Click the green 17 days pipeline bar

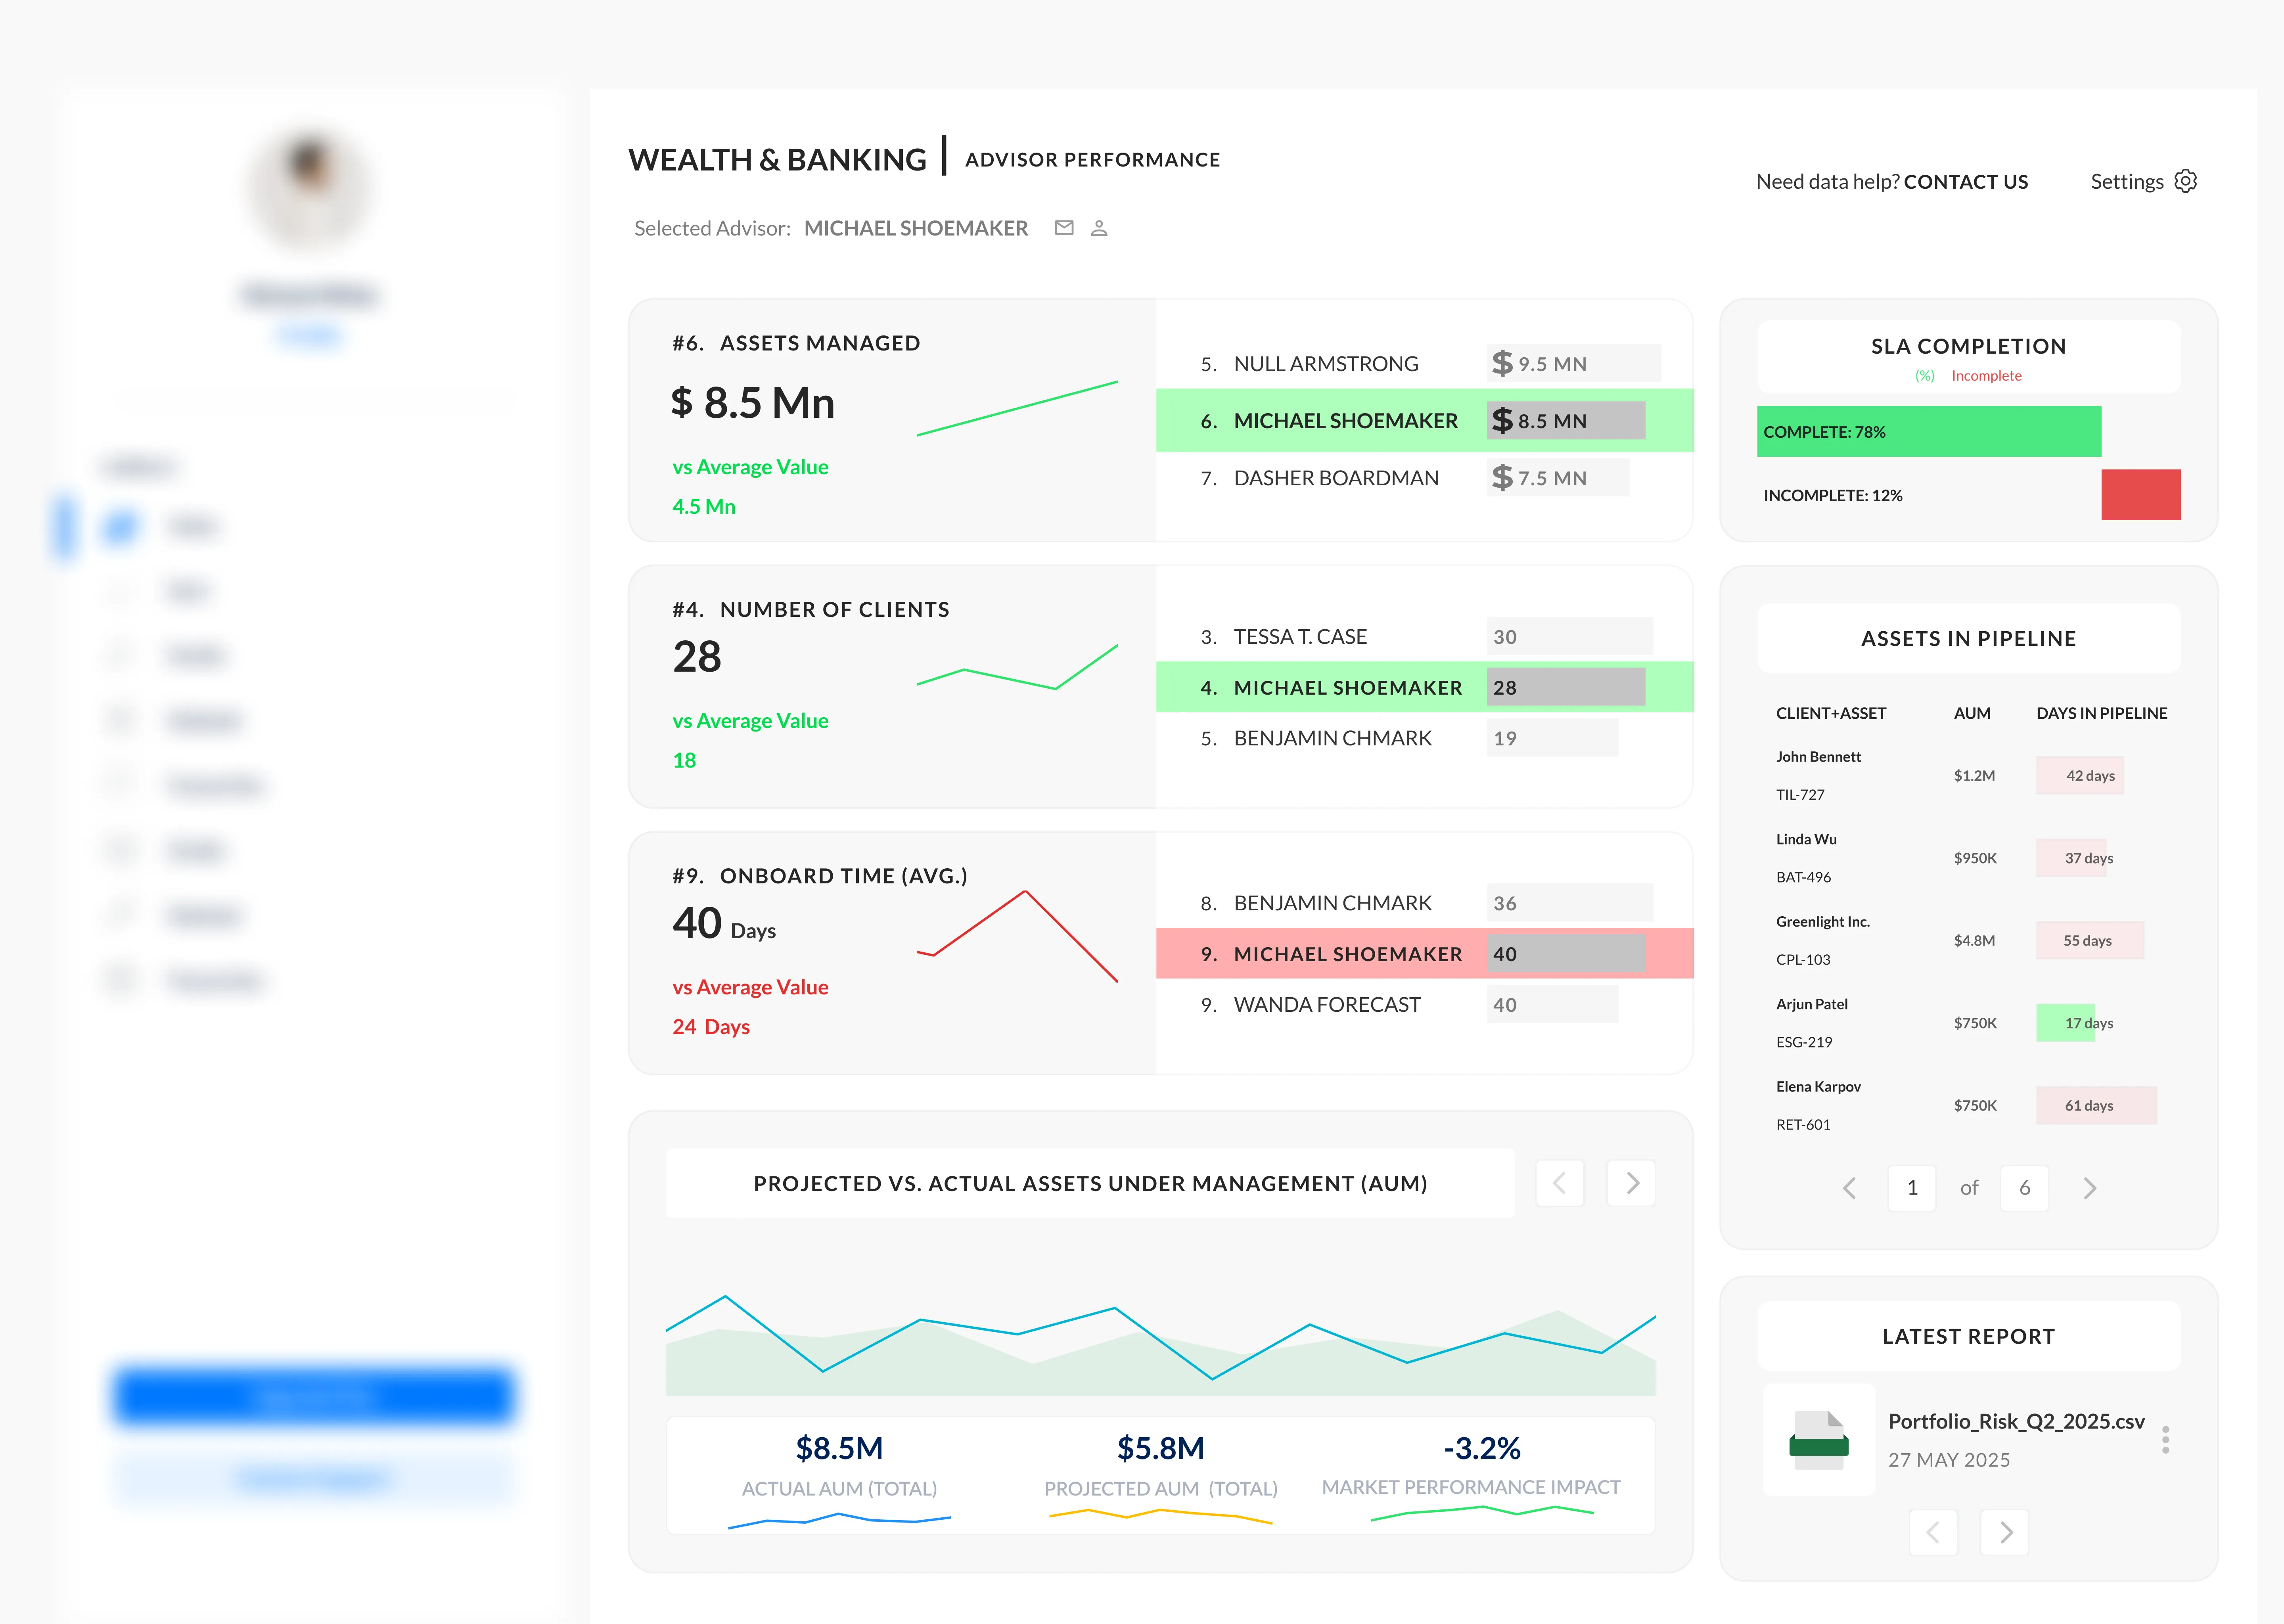click(2066, 1022)
